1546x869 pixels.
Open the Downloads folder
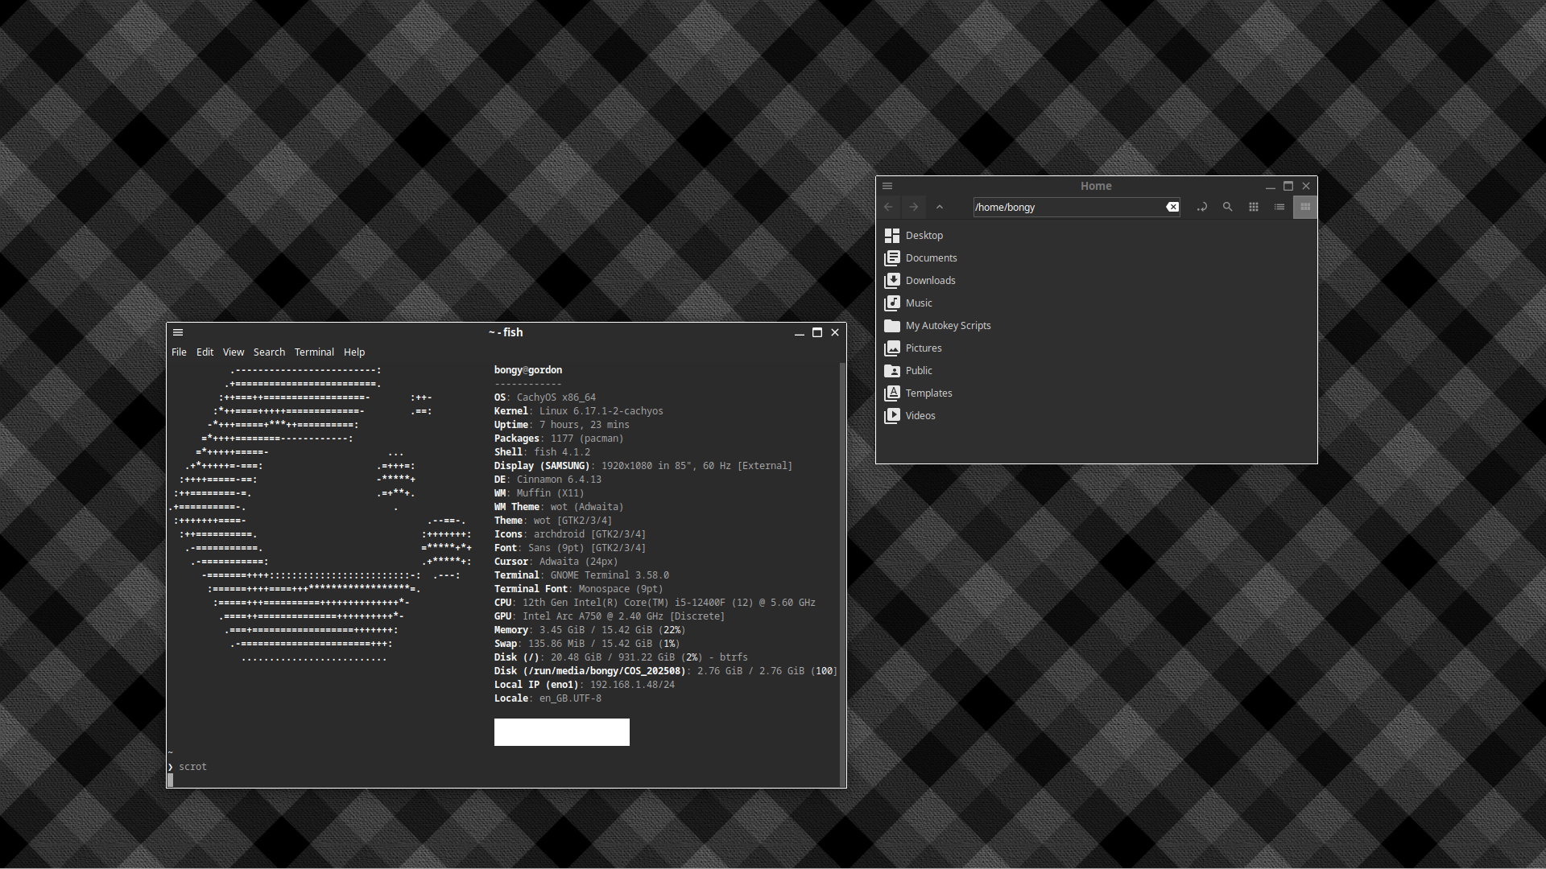click(930, 281)
